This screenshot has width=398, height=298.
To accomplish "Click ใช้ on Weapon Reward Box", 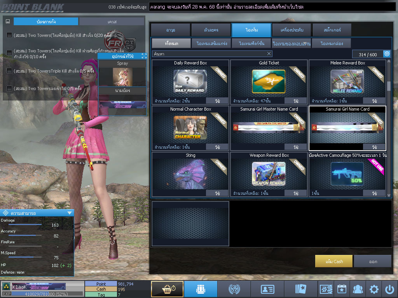I will click(x=296, y=193).
